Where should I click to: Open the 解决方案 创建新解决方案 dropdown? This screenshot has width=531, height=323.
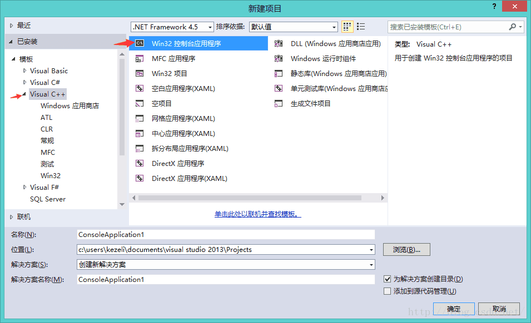[x=226, y=265]
